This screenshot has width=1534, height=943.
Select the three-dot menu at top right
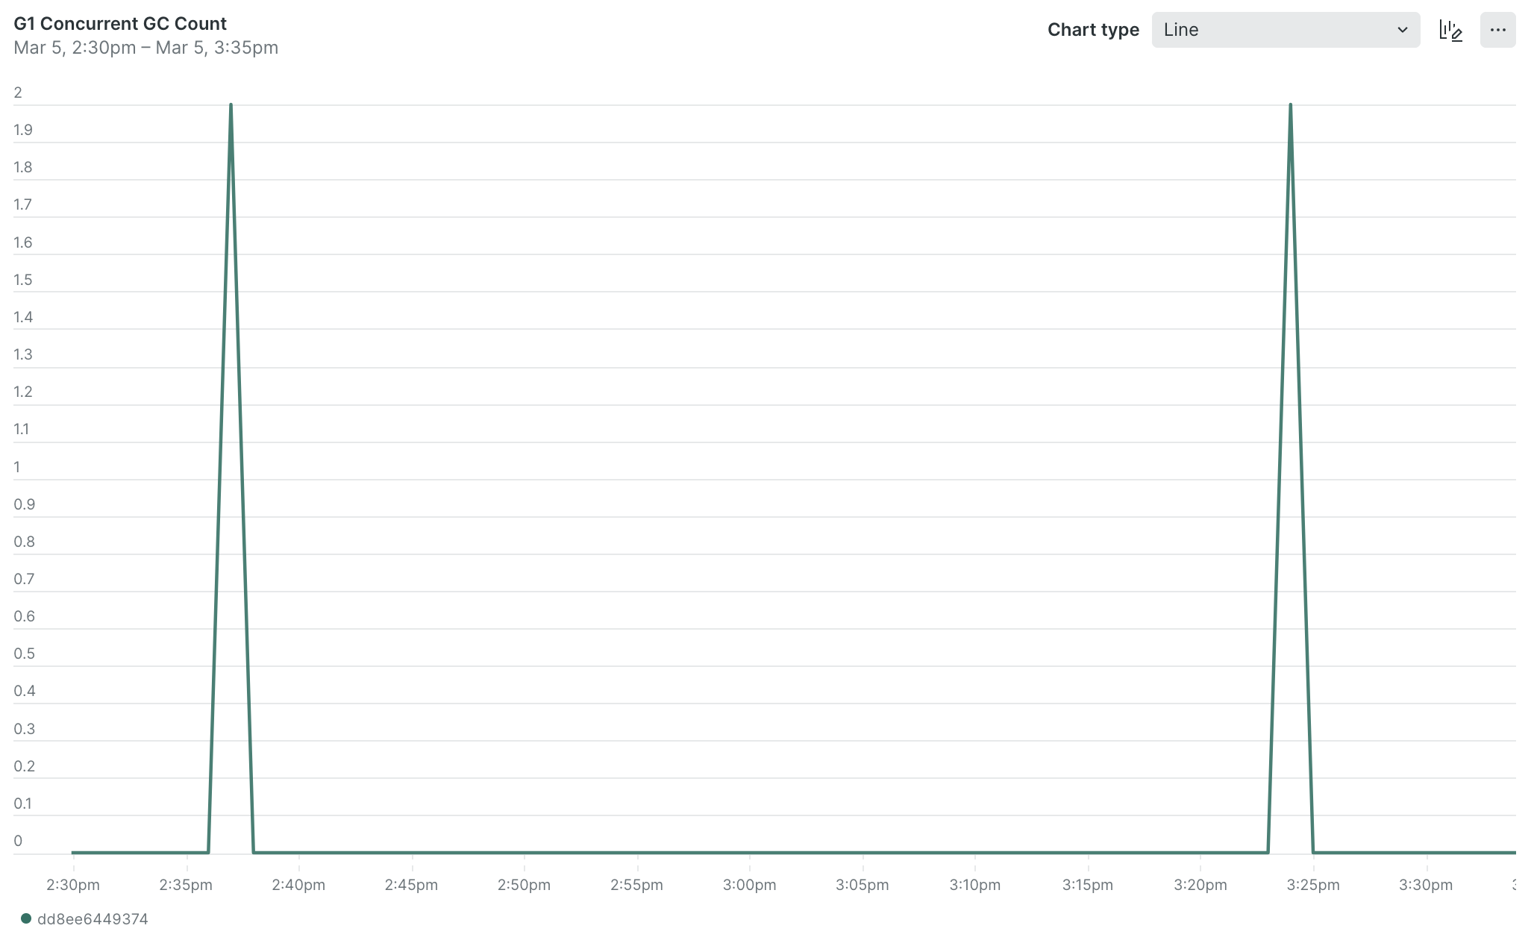[x=1498, y=30]
